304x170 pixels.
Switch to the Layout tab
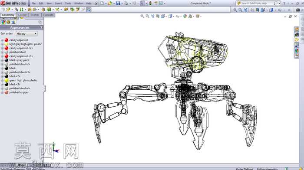click(x=22, y=15)
